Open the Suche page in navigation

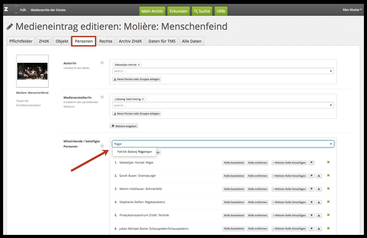(x=202, y=11)
